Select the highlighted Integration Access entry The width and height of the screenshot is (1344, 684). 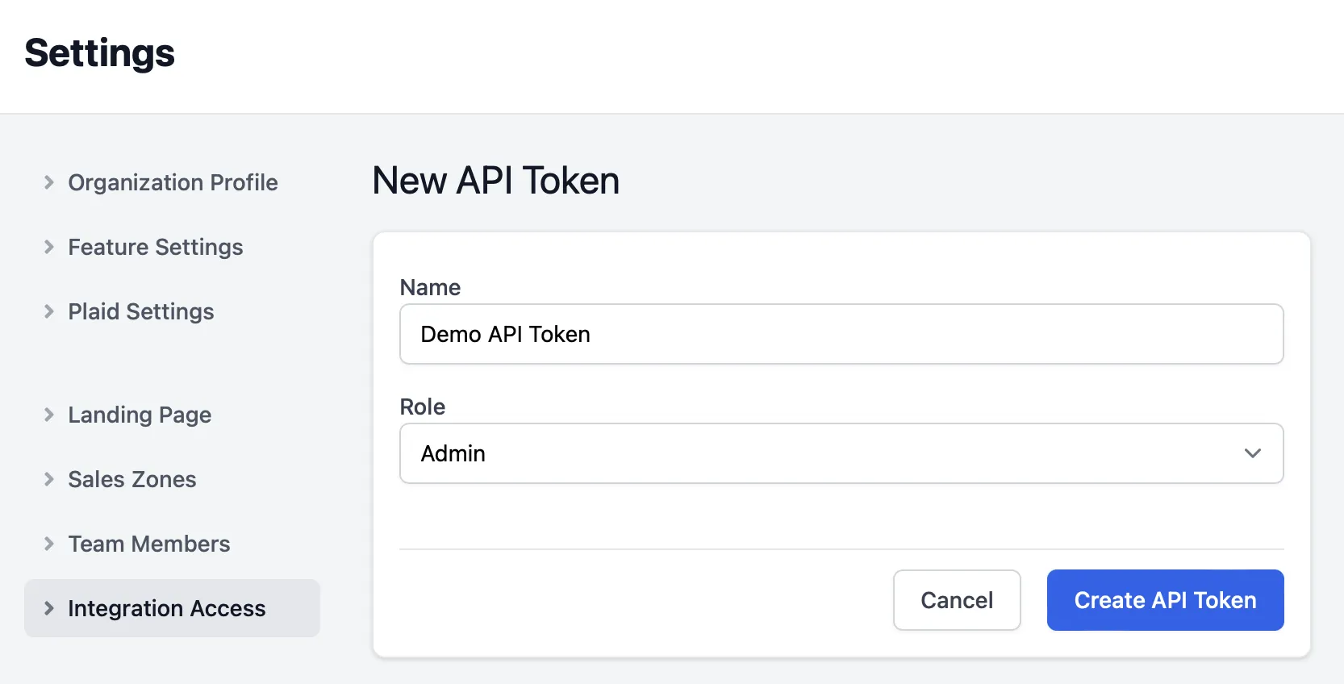pyautogui.click(x=167, y=608)
